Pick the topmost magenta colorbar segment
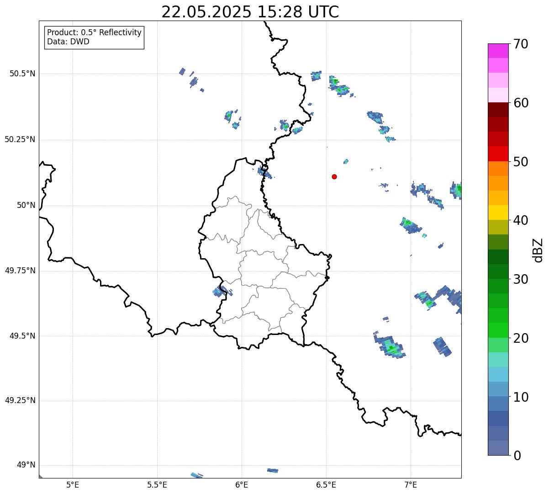Viewport: 549px width, 494px height. pyautogui.click(x=498, y=51)
